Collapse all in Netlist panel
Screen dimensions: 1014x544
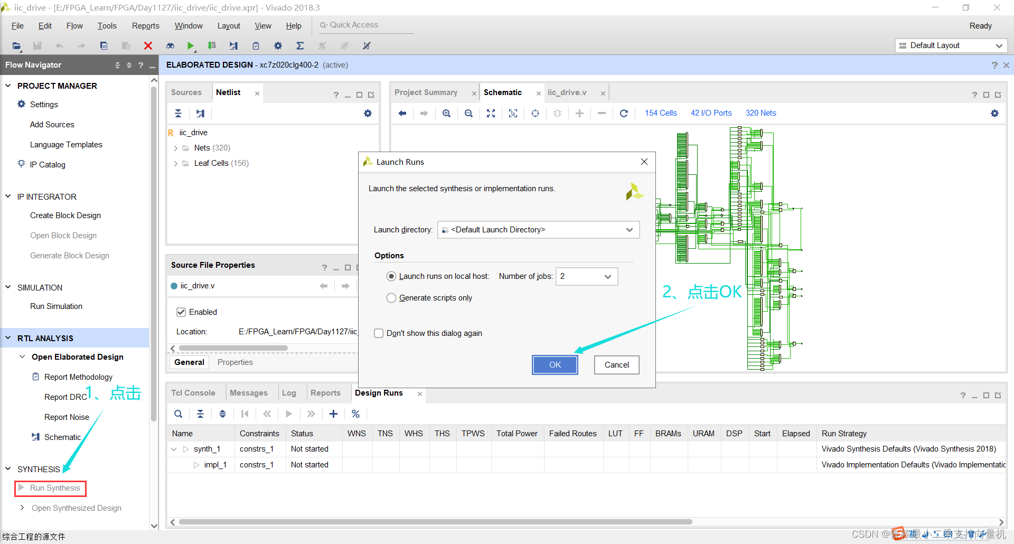(x=178, y=113)
